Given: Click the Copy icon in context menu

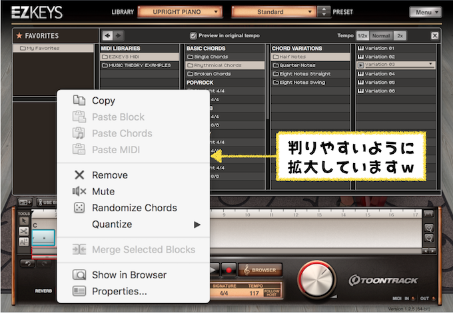Looking at the screenshot, I should (x=79, y=101).
